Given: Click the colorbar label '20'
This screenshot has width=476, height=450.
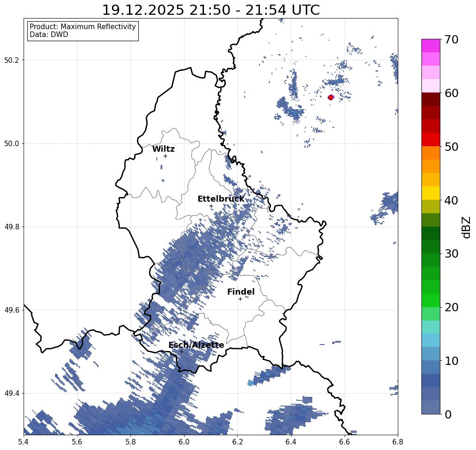Looking at the screenshot, I should (451, 307).
